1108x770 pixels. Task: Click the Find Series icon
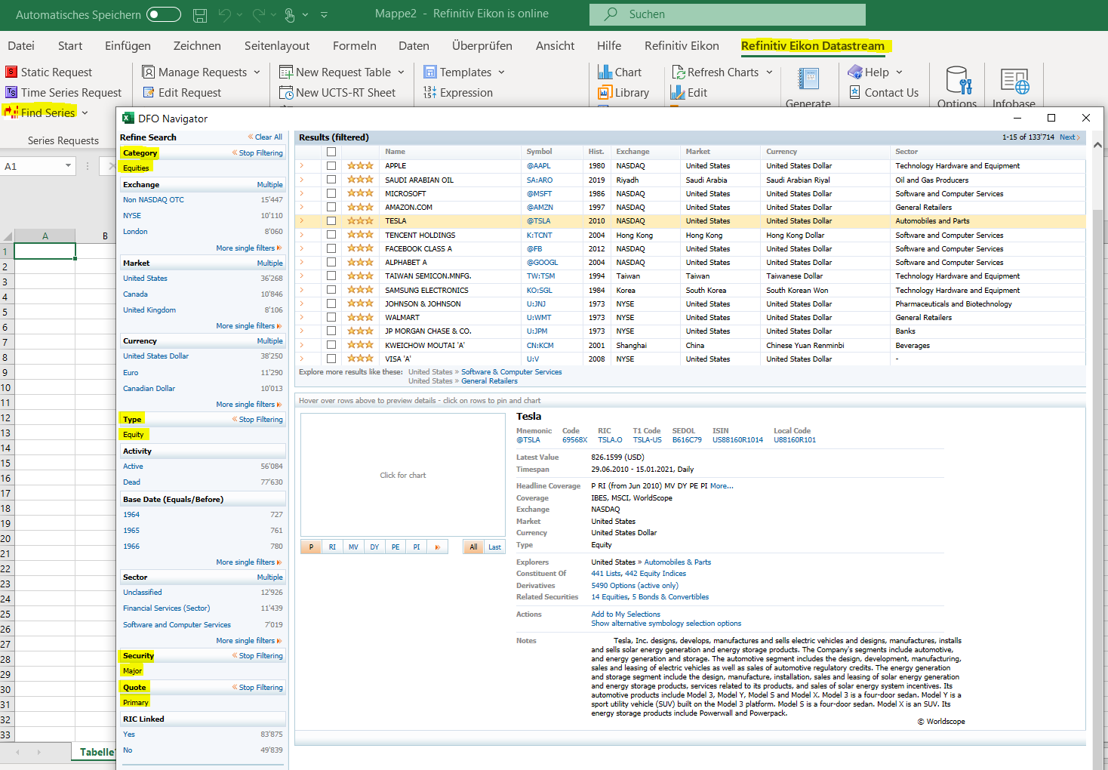(11, 112)
